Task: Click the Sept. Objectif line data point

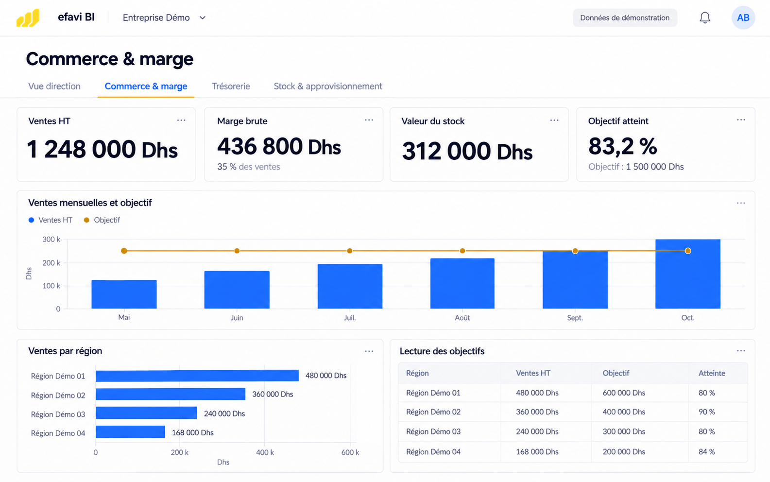Action: 575,251
